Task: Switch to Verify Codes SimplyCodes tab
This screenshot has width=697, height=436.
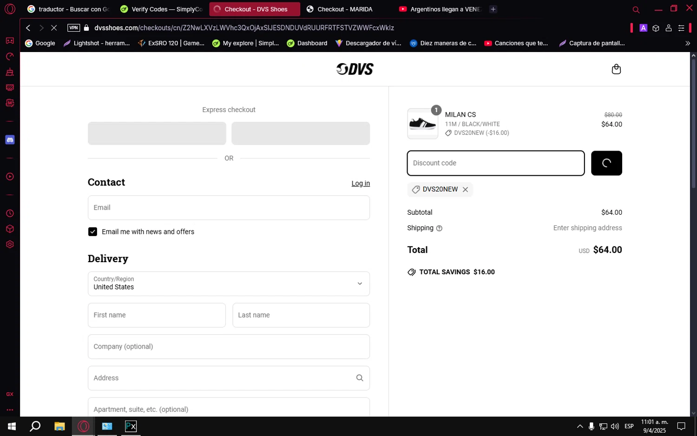Action: pos(161,9)
